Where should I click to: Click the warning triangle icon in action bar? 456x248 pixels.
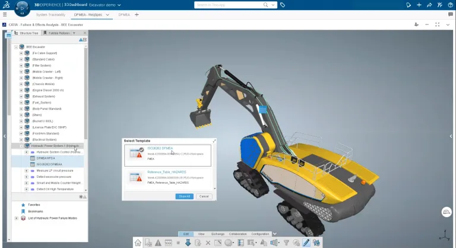158,243
